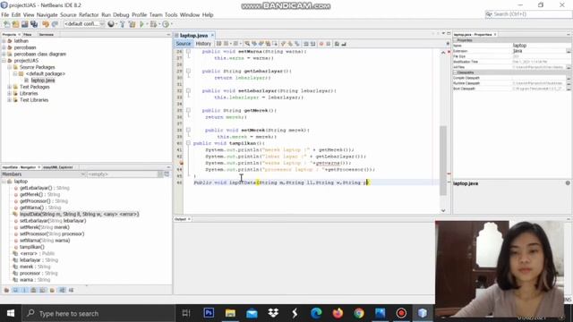Click the New Project toolbar icon
The width and height of the screenshot is (573, 322).
[x=16, y=24]
